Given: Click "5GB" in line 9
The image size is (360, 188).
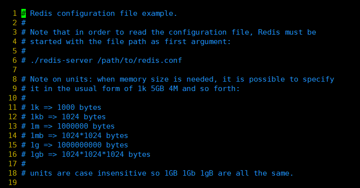Looking at the screenshot, I should click(157, 89).
